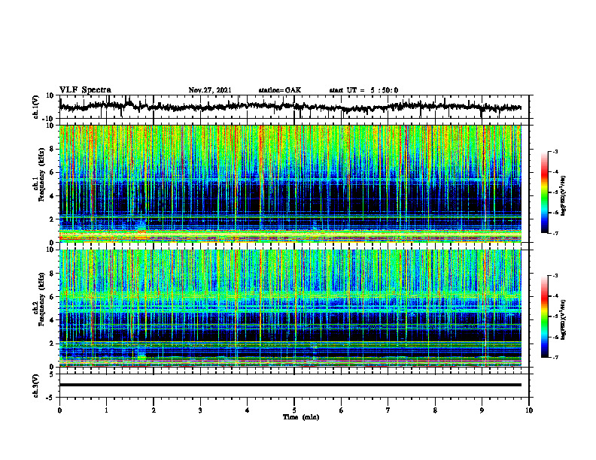Click the "4" kHz tick of ch.1 spectrogram
Viewport: 596px width, 460px height.
[53, 196]
